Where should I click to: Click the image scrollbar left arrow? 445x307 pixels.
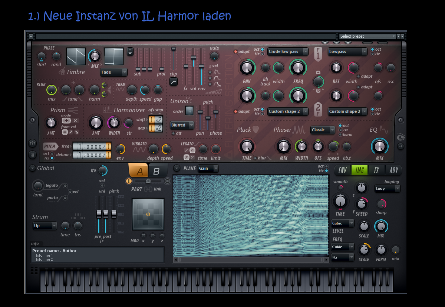(x=176, y=260)
